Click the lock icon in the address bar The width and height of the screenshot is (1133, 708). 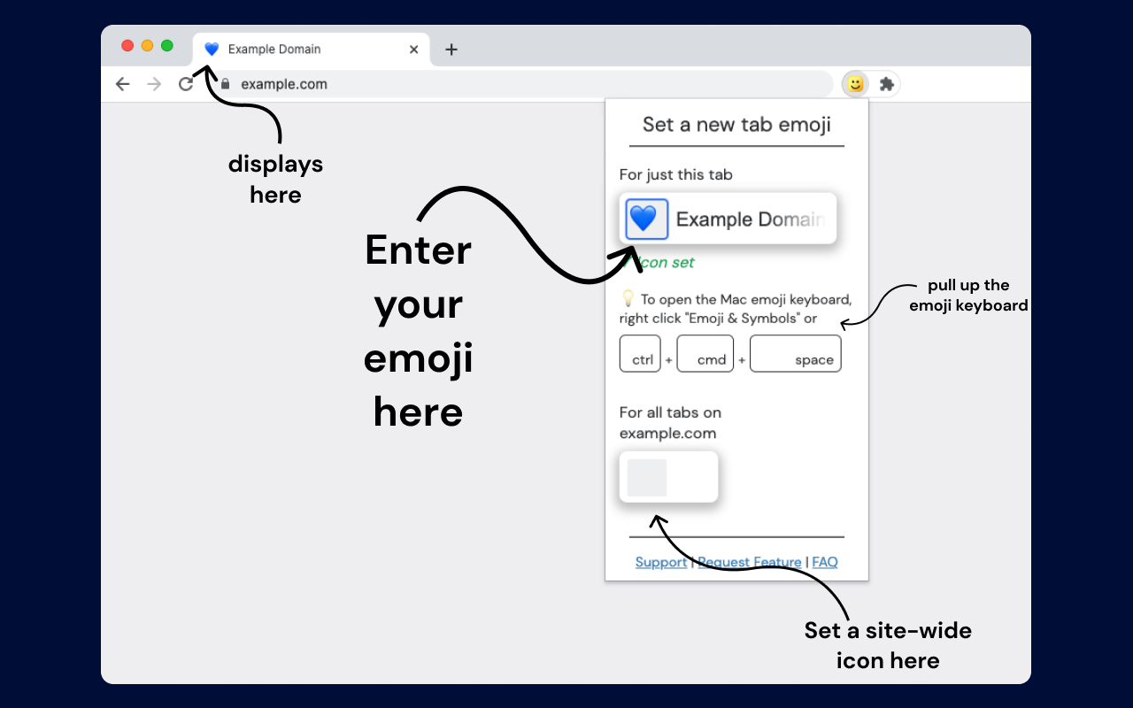point(224,83)
